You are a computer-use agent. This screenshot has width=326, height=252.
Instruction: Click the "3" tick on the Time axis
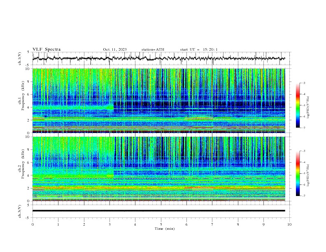pos(109,224)
